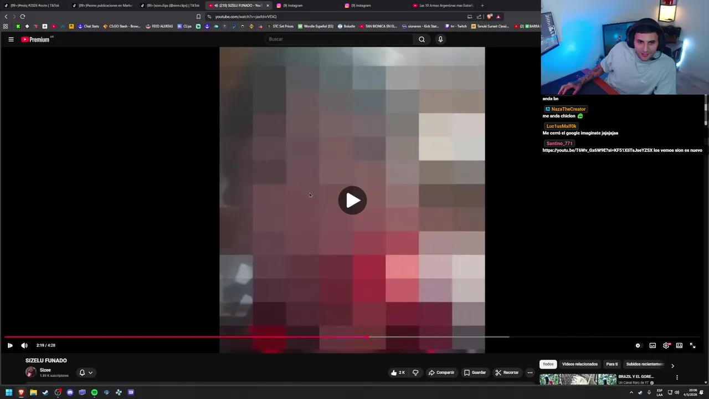Open File Explorer from the taskbar
The image size is (709, 399).
pos(33,392)
